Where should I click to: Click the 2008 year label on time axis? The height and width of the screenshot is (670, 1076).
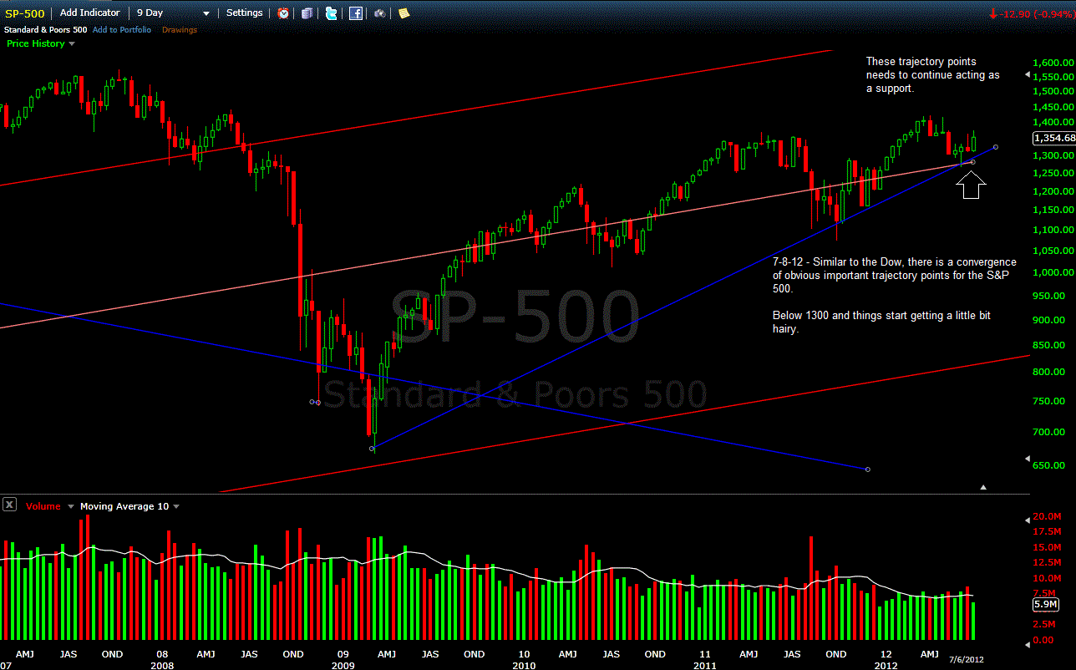pos(162,666)
